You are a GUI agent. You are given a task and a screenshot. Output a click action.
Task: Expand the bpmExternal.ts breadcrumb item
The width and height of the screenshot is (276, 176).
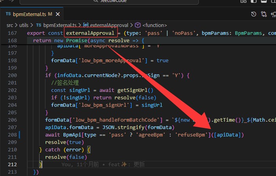click(60, 25)
